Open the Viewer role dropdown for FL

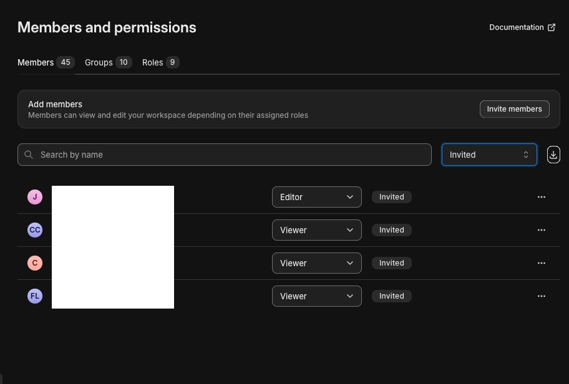(x=316, y=296)
